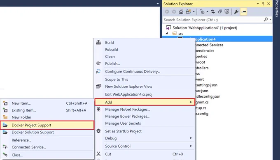This screenshot has width=280, height=160.
Task: Open the search options dropdown arrow
Action: 271,19
